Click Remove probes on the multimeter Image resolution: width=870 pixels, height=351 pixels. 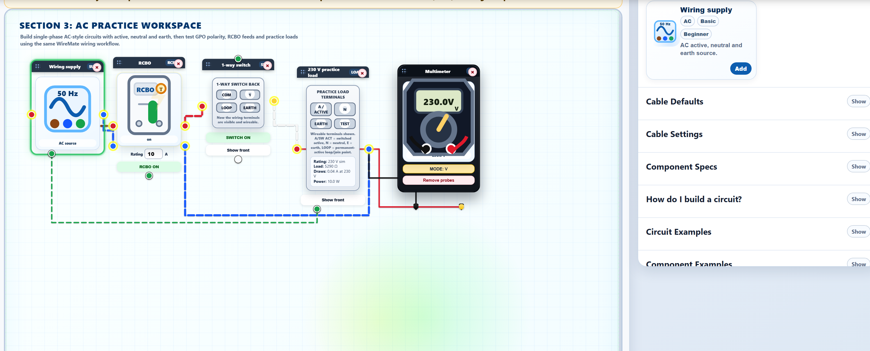point(438,180)
